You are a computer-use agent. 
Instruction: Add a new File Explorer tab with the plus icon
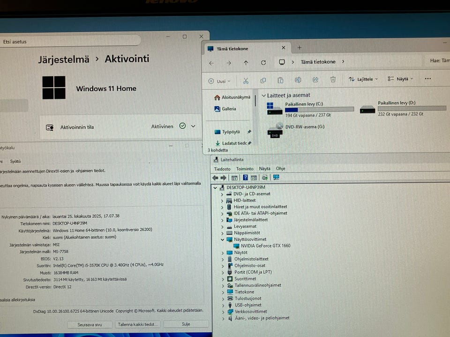pyautogui.click(x=300, y=48)
